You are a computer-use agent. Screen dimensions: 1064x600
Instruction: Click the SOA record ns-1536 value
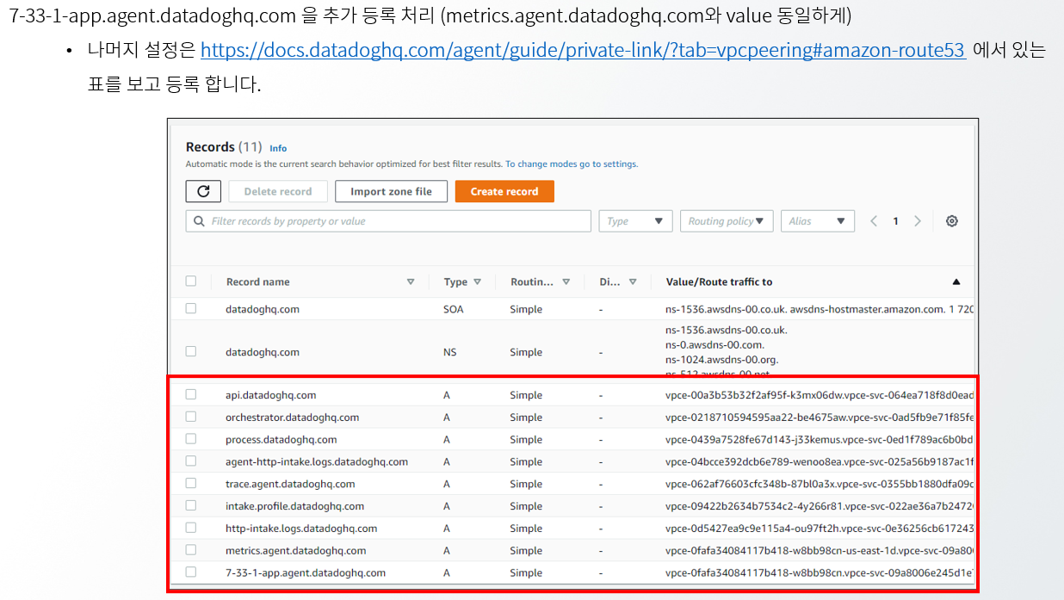819,309
